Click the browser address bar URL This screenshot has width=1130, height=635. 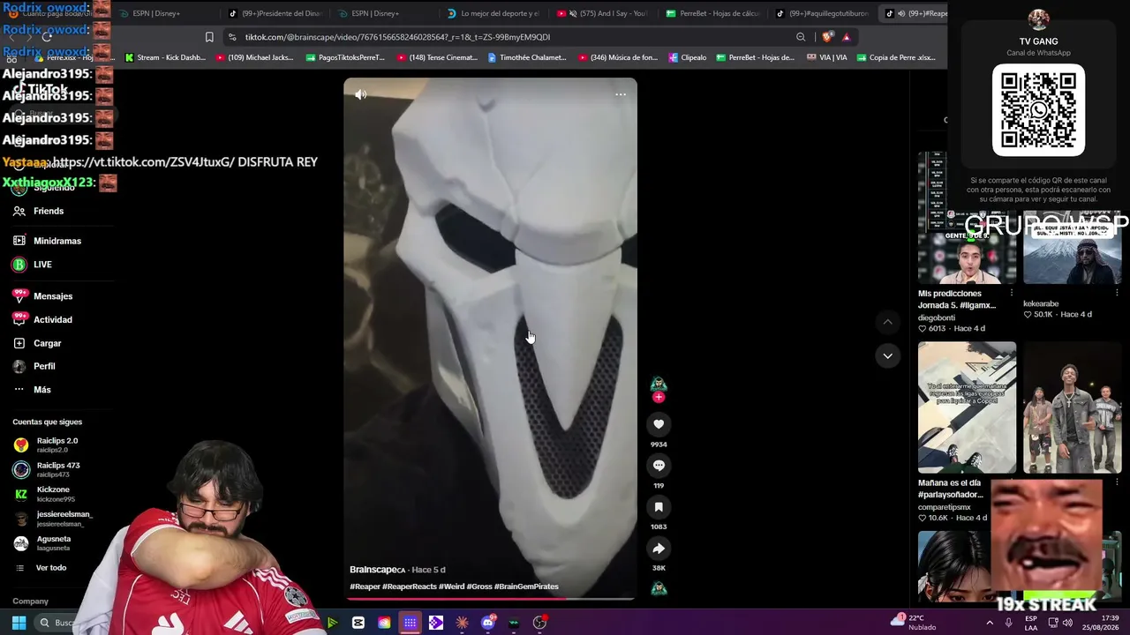tap(397, 37)
